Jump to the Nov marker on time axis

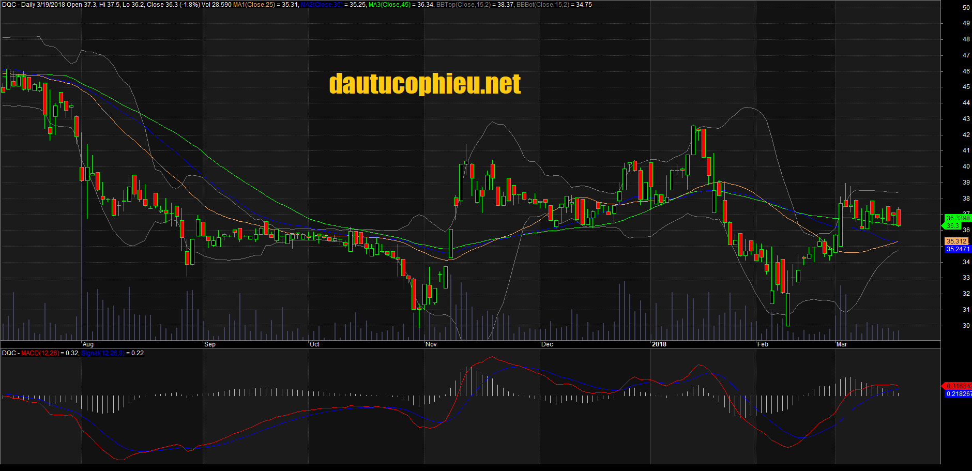click(431, 344)
